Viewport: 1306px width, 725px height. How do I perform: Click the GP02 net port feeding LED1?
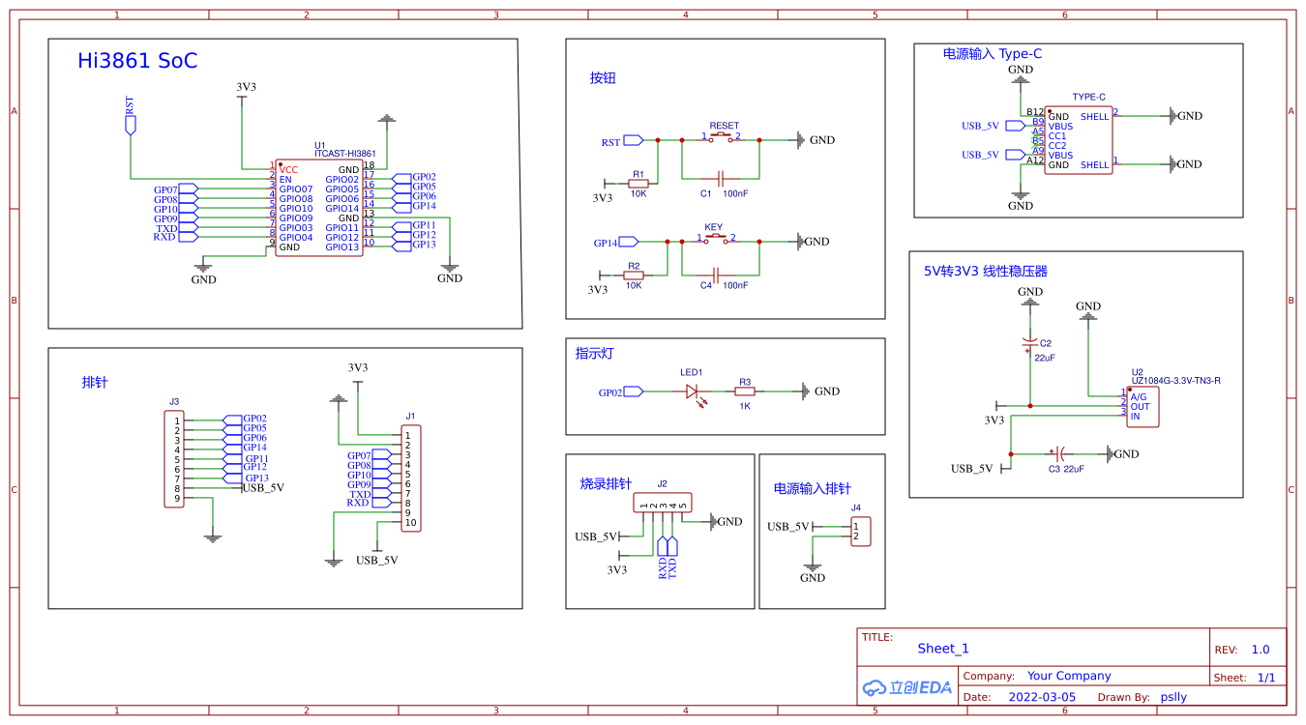point(621,391)
